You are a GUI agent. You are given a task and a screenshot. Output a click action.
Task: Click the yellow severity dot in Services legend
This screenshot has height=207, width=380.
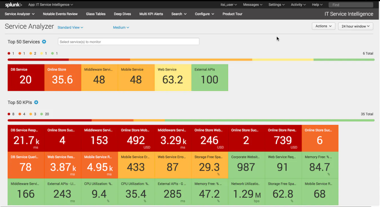coord(42,53)
